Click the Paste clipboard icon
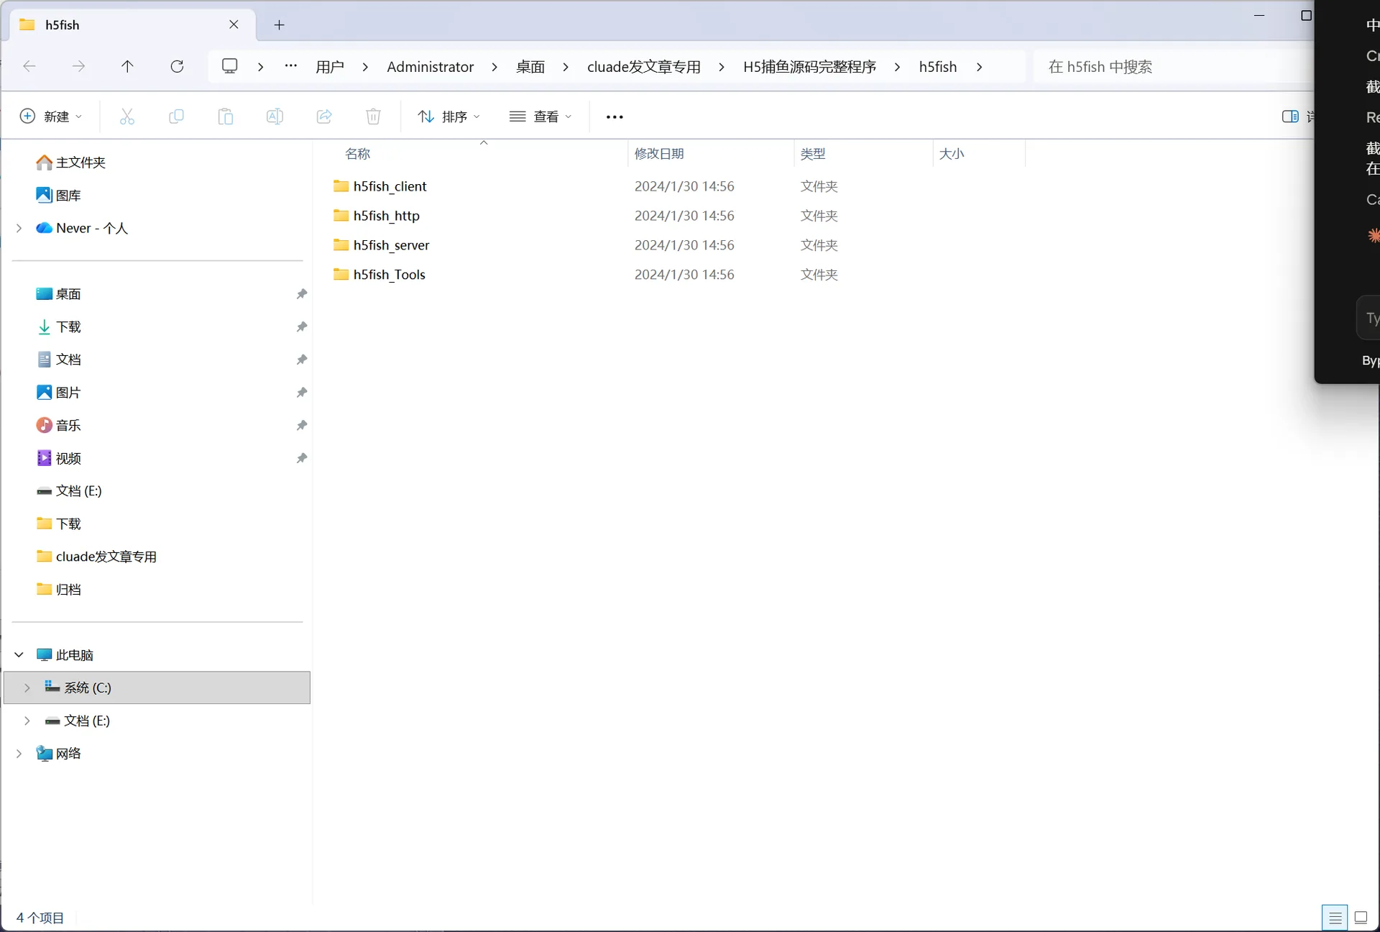 [x=226, y=116]
